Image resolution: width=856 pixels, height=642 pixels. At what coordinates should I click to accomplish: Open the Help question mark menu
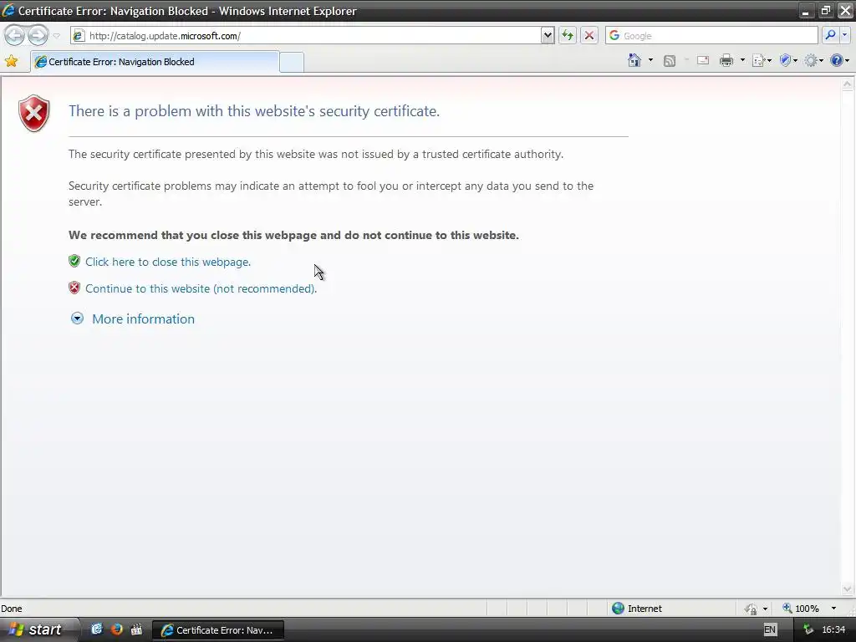tap(836, 60)
